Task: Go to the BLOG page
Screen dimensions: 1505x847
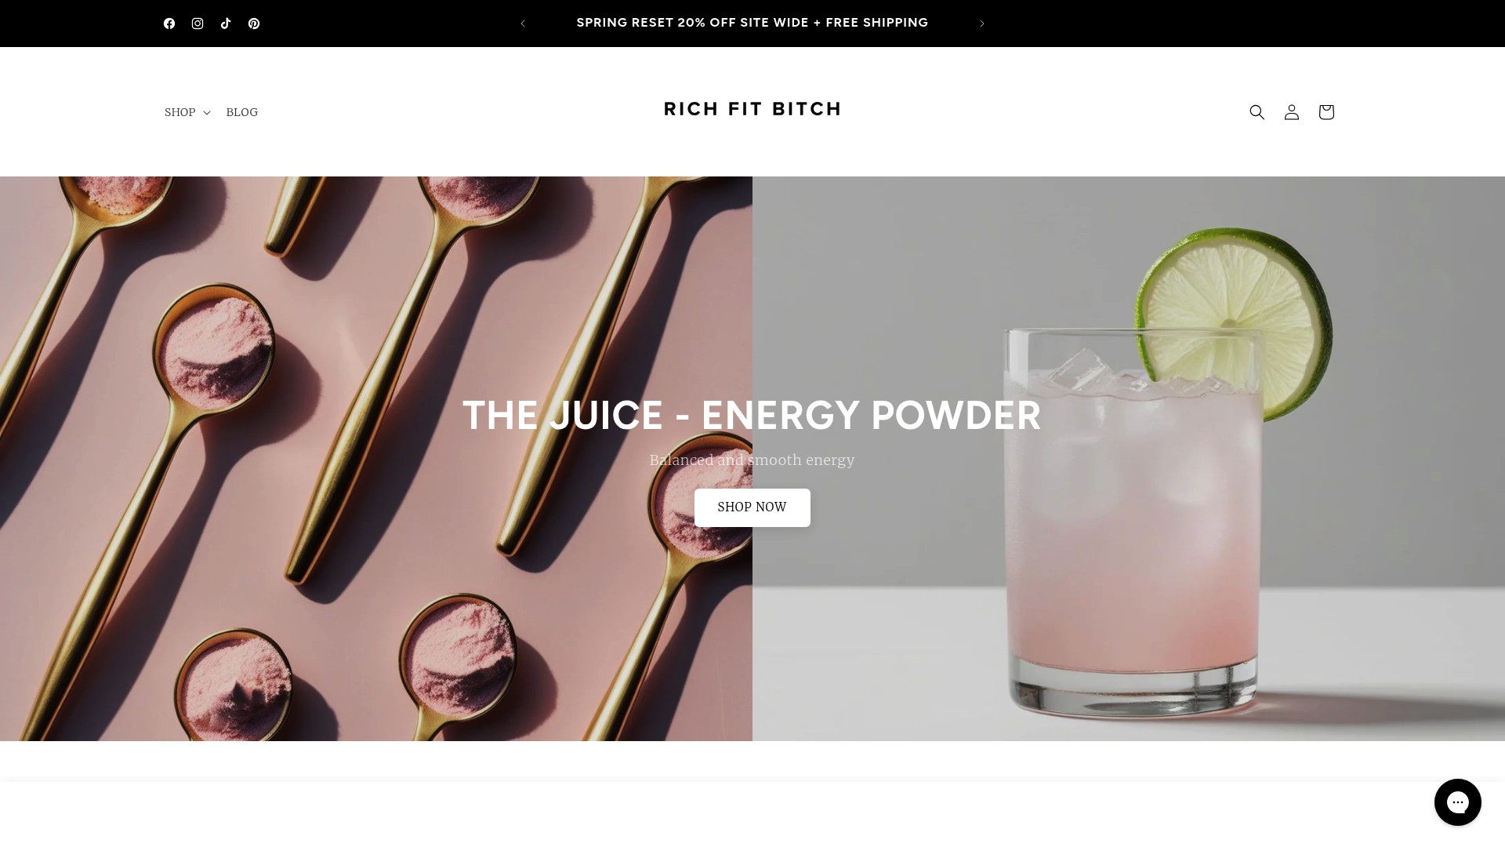Action: coord(242,112)
